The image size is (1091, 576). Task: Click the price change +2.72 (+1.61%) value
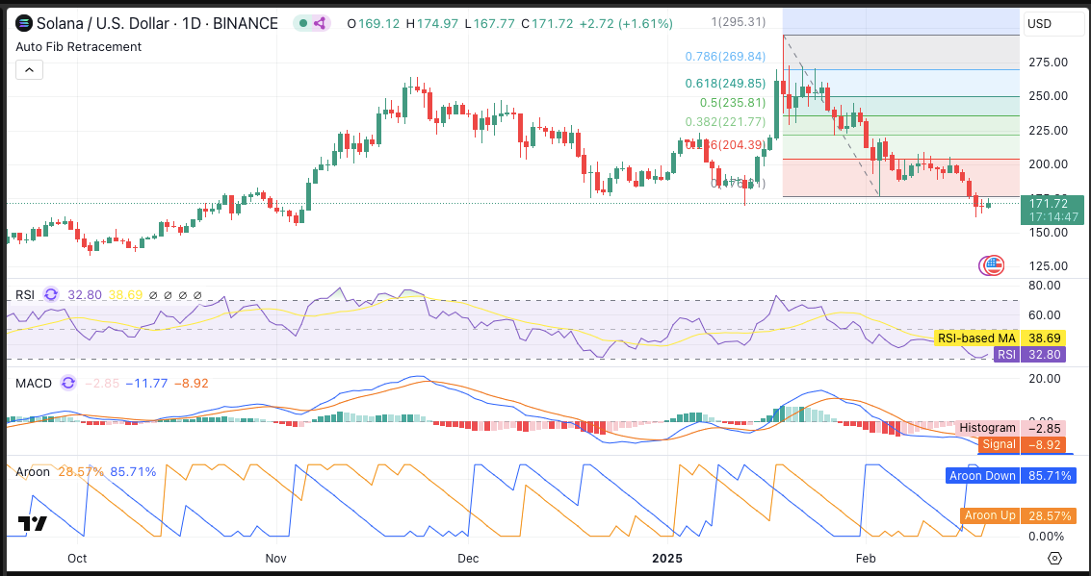point(624,24)
